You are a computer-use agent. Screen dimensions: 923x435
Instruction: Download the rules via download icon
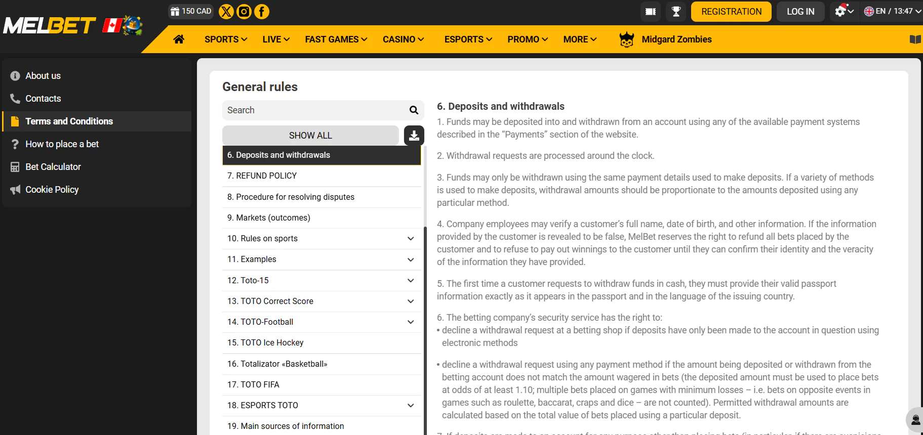pyautogui.click(x=414, y=136)
